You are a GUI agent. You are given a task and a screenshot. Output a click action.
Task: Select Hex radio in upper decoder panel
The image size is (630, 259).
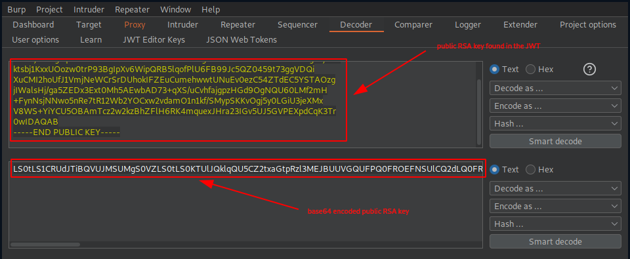[530, 69]
